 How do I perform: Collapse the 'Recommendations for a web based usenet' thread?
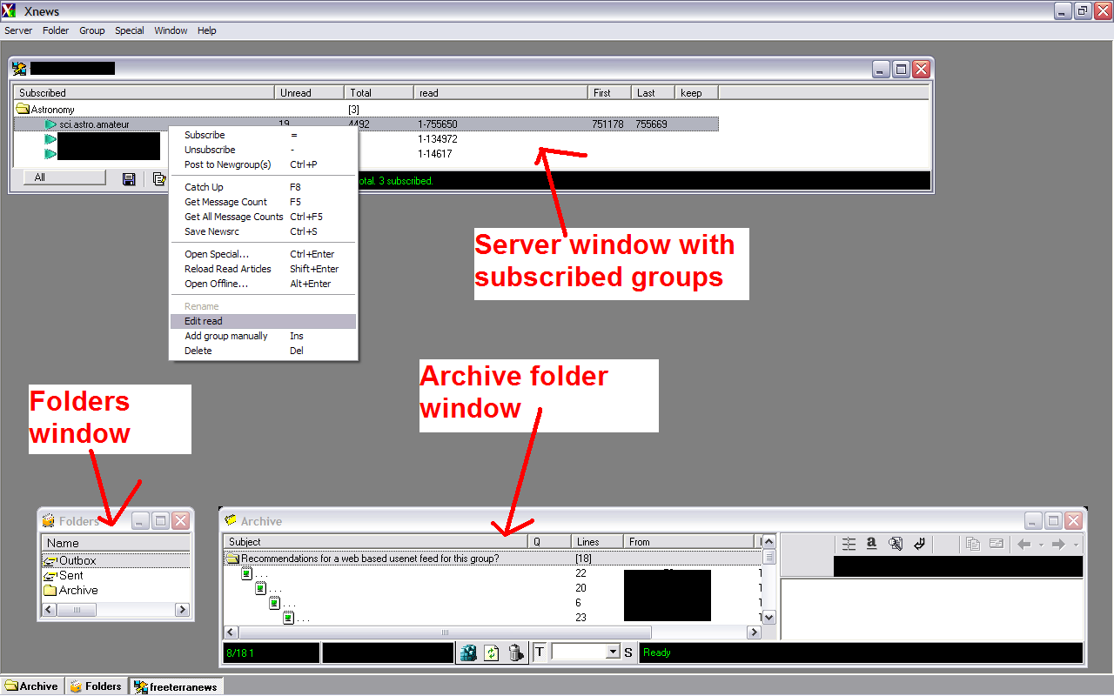[x=232, y=559]
